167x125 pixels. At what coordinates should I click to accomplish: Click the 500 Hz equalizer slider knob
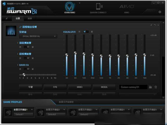tap(101, 56)
